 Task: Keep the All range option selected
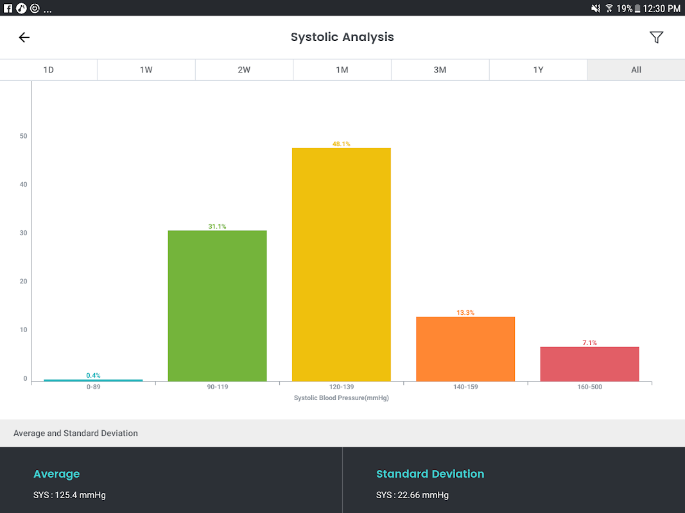[x=636, y=69]
